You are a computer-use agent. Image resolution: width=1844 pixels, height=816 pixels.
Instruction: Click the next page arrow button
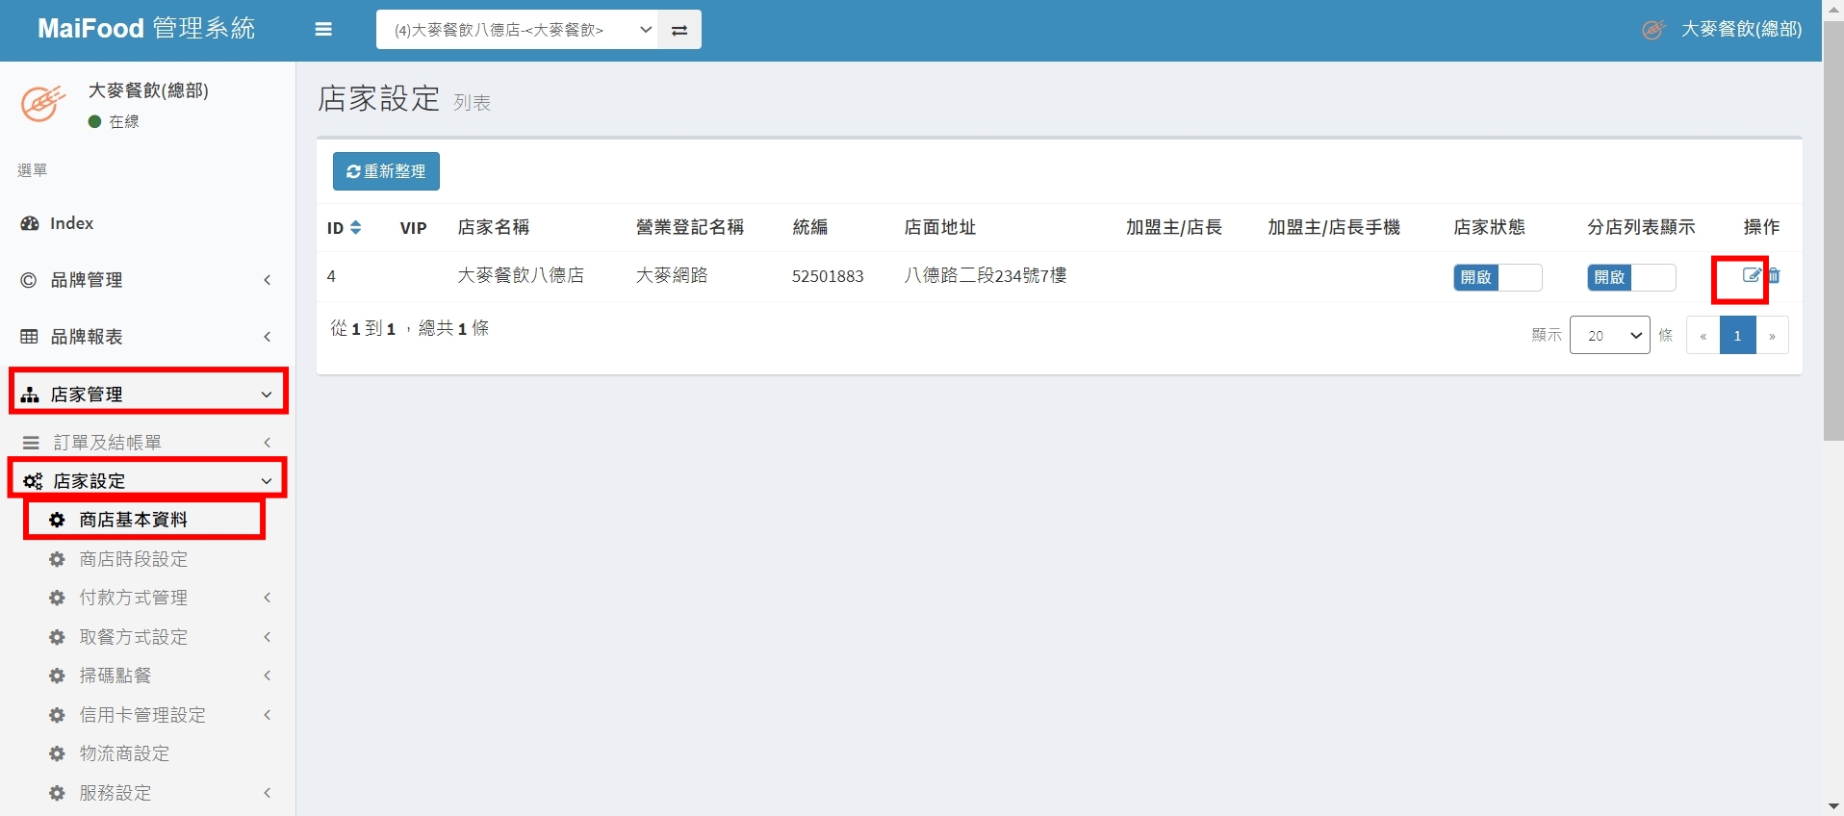[x=1772, y=336]
